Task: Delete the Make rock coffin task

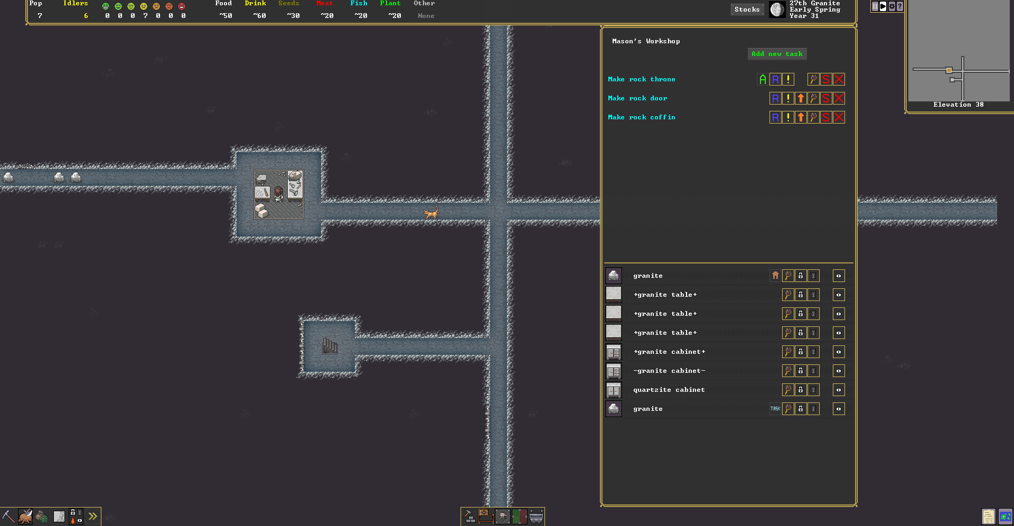Action: pos(839,117)
